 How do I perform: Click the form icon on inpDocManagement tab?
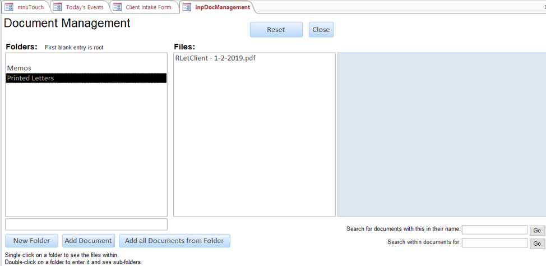(187, 7)
